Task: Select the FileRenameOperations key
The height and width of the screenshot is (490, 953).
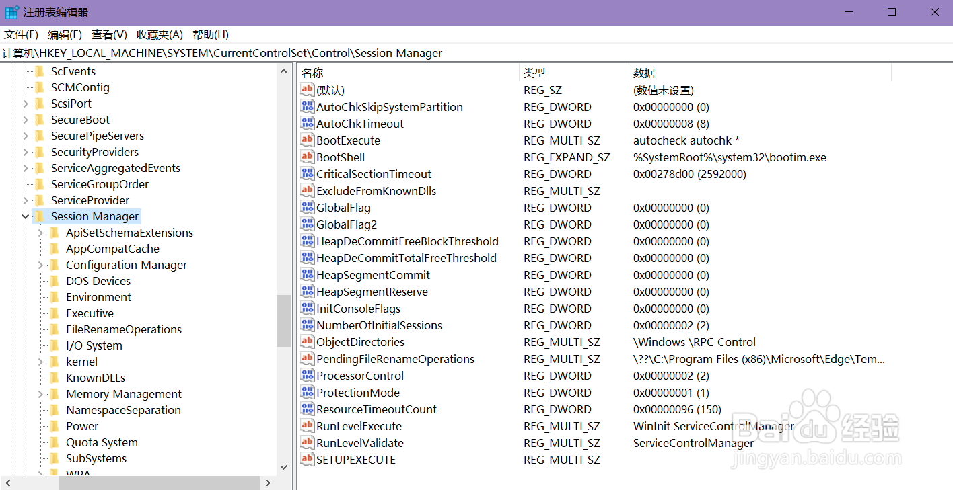Action: tap(124, 329)
